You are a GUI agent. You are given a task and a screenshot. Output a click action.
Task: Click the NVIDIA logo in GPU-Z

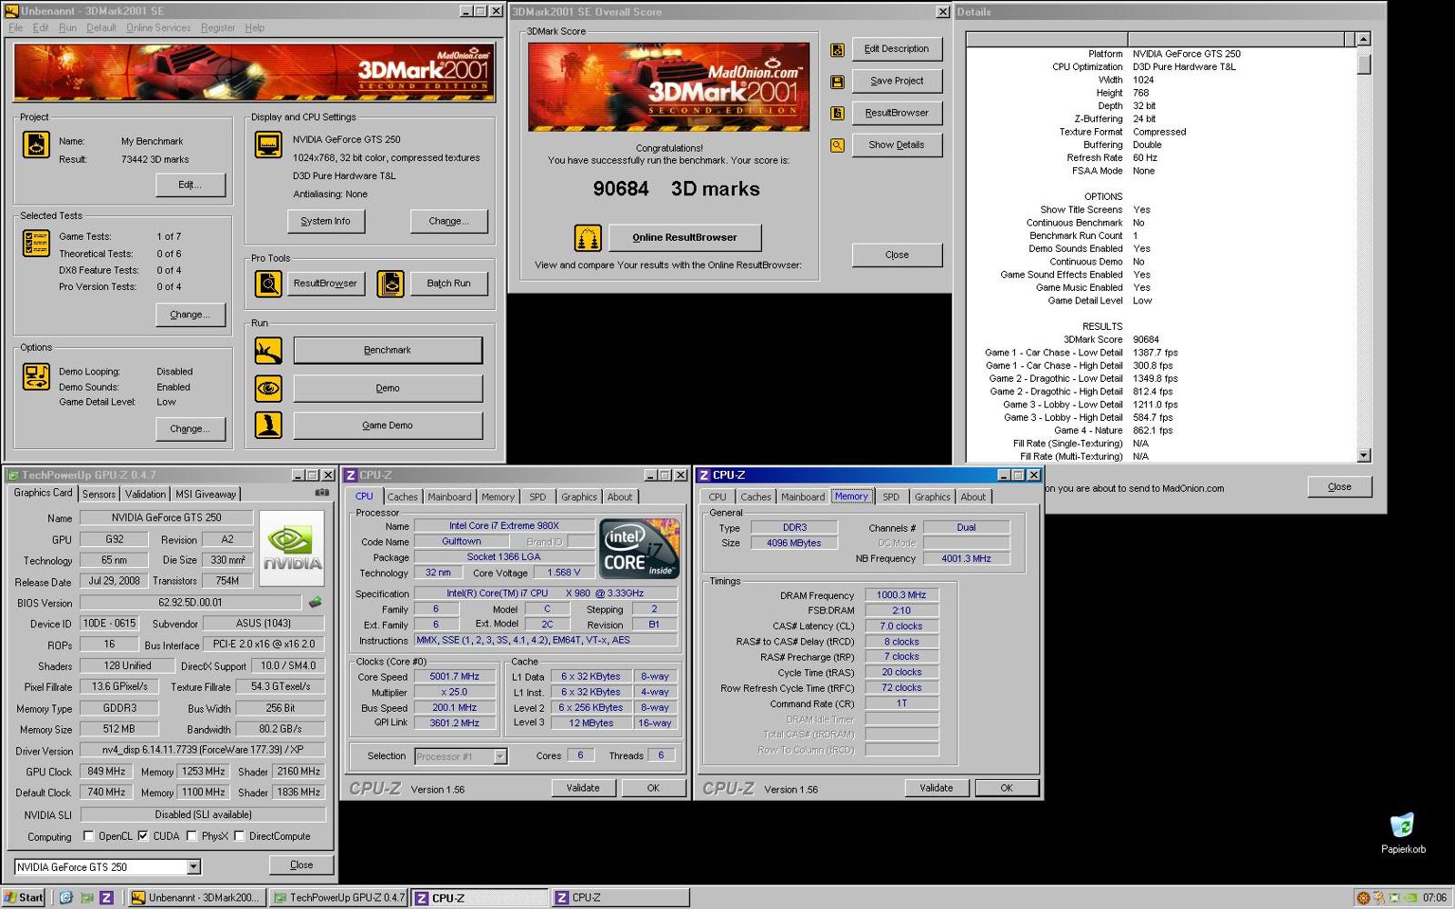coord(292,548)
